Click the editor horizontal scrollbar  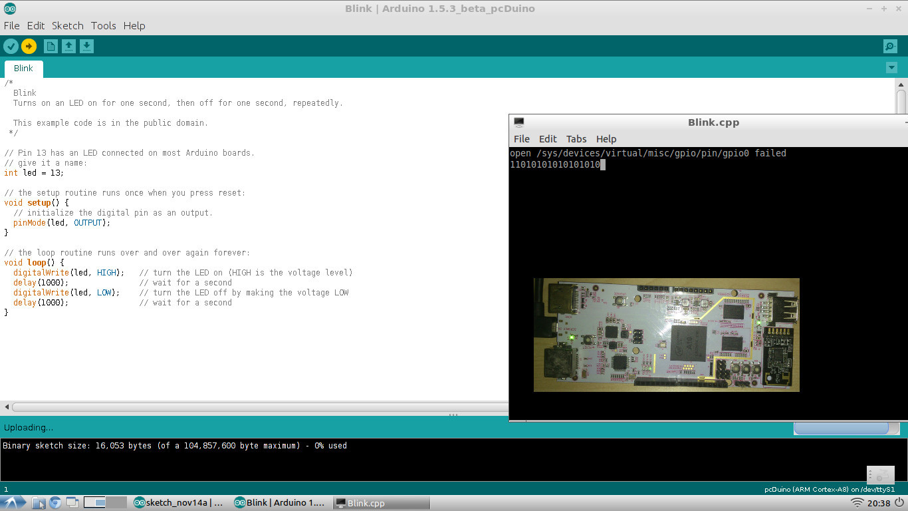[x=259, y=407]
